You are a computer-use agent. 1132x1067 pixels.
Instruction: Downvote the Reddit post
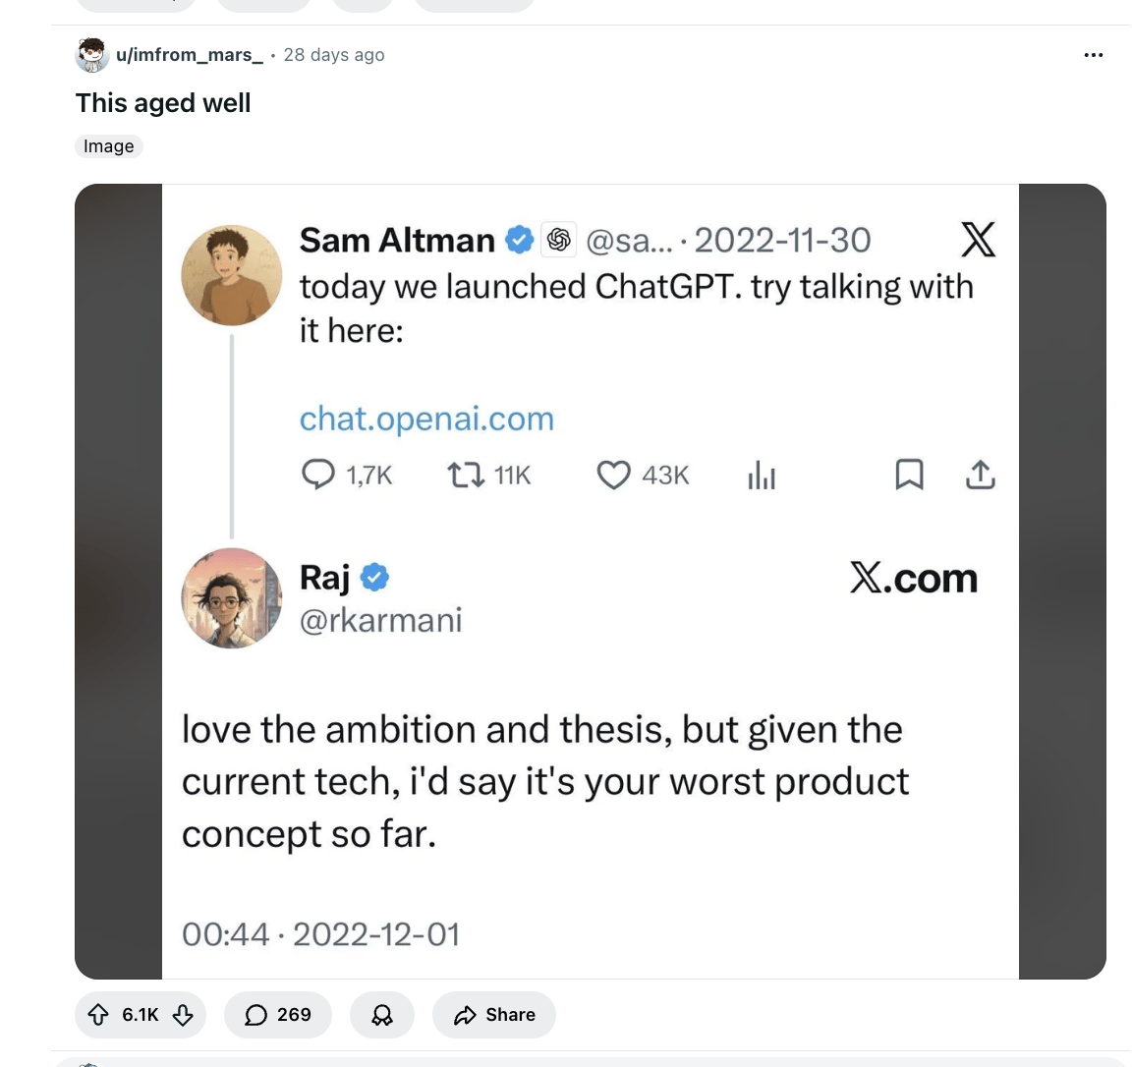[183, 1015]
